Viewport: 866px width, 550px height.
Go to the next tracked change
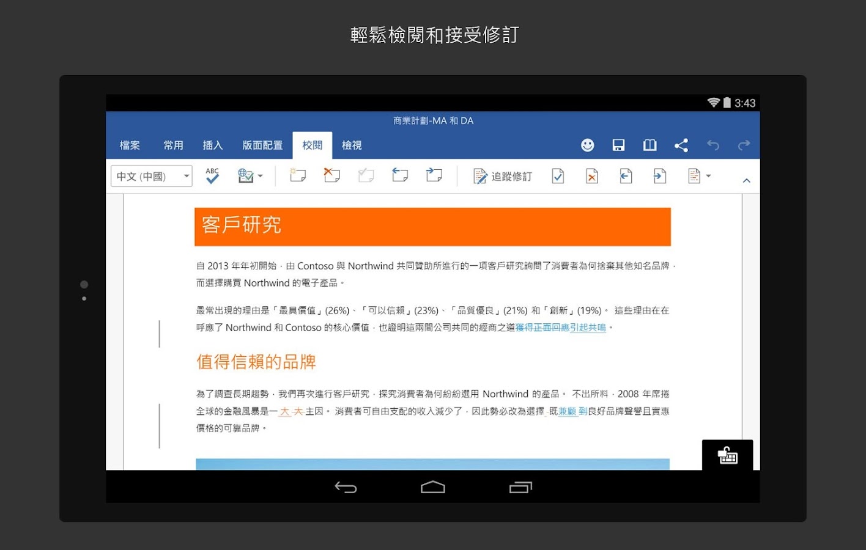[660, 176]
